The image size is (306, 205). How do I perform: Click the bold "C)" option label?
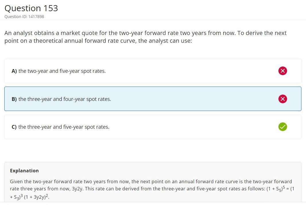[x=14, y=127]
